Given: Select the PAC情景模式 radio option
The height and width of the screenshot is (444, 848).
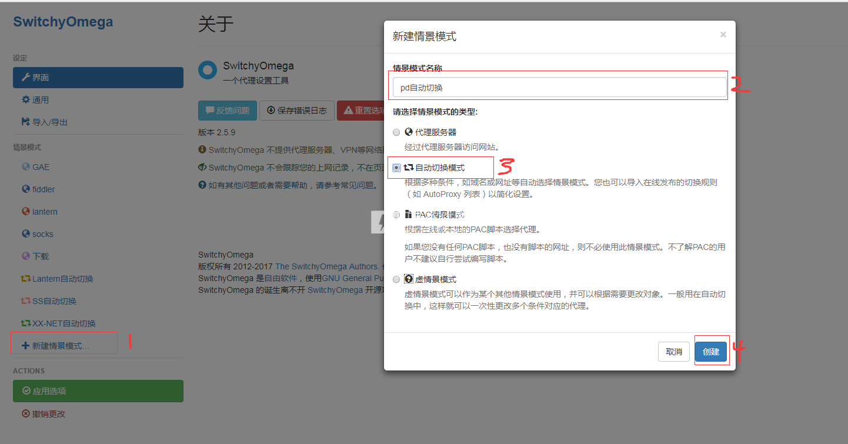Looking at the screenshot, I should [x=396, y=215].
